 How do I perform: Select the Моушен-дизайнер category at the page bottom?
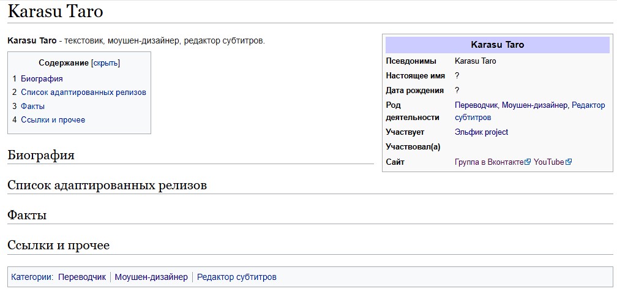tap(152, 277)
